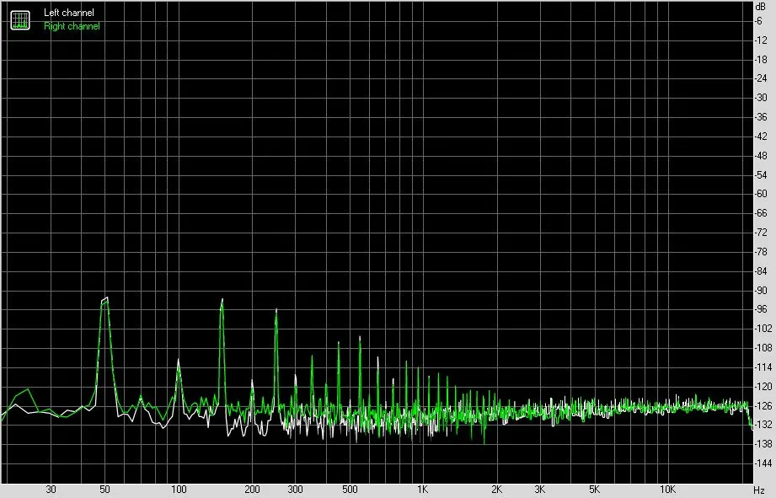The image size is (776, 498).
Task: Click the "50" frequency axis label
Action: click(104, 490)
